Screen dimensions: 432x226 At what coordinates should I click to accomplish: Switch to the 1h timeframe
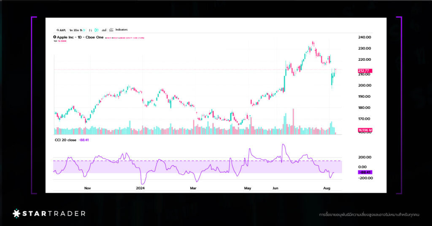81,30
